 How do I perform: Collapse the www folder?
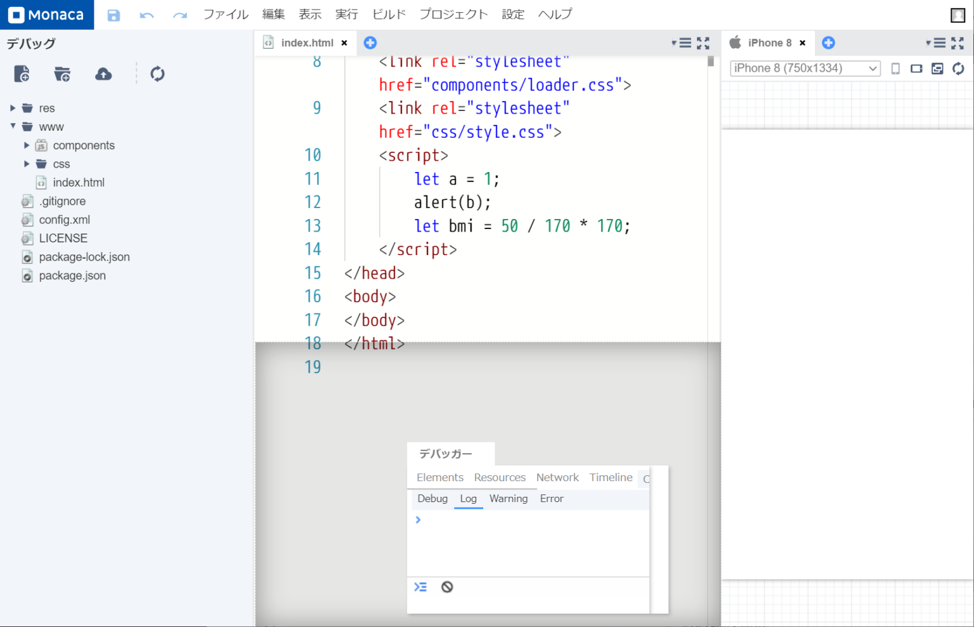click(x=12, y=126)
